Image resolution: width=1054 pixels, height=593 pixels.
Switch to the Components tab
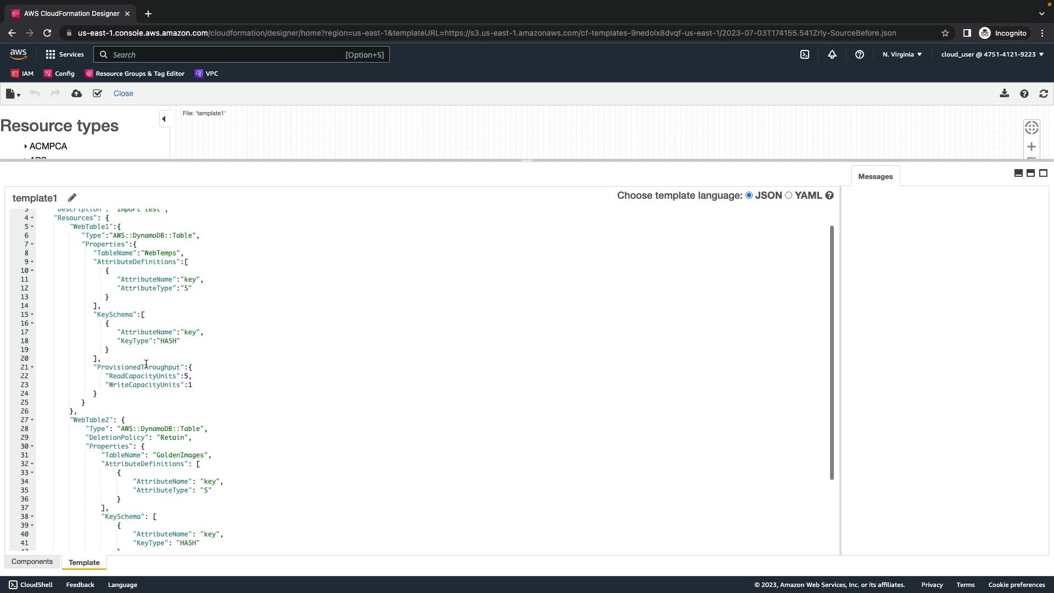pyautogui.click(x=32, y=562)
